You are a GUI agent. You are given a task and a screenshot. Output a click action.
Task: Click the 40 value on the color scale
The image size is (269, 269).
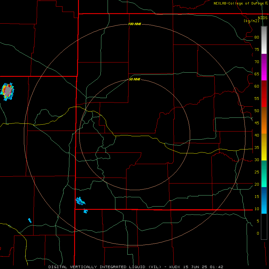click(x=257, y=135)
